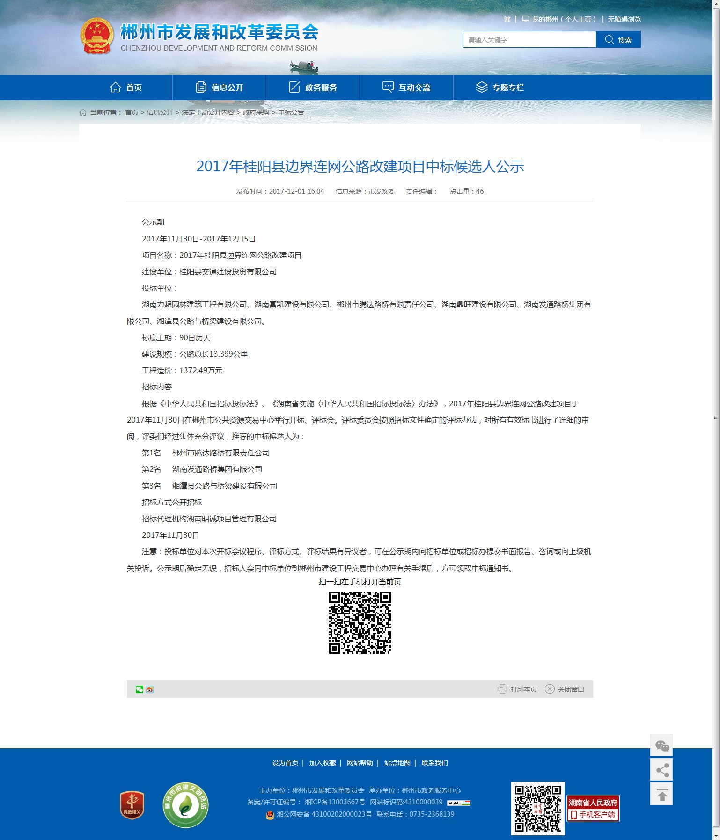Click the line 第1名 郴州市腾达路桥有限责任公司
This screenshot has height=840, width=720.
206,453
